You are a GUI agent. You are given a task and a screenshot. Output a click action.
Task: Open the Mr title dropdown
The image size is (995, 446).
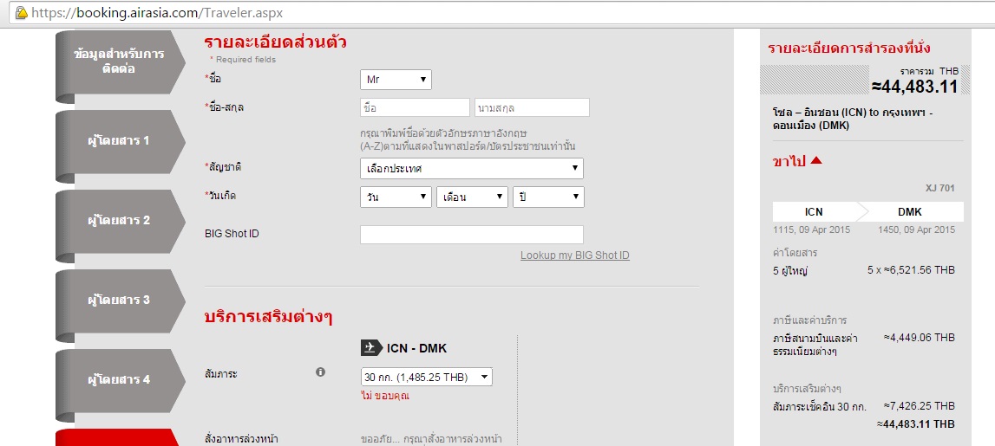click(x=396, y=80)
